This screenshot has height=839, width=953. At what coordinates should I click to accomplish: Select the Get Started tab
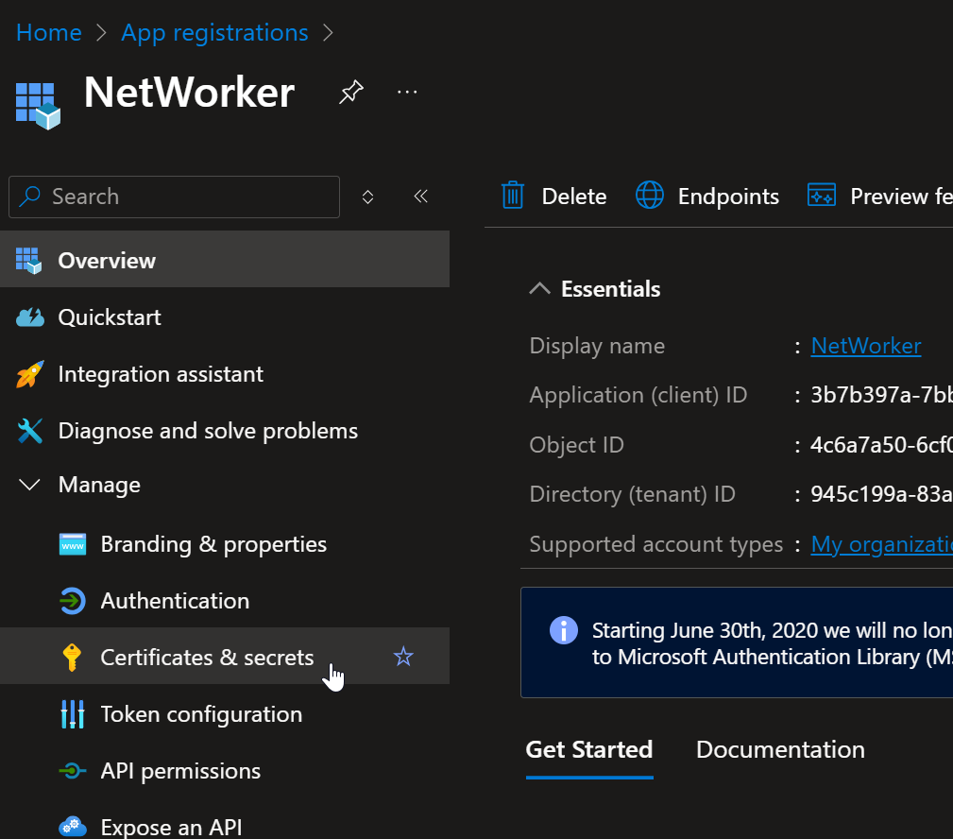588,749
